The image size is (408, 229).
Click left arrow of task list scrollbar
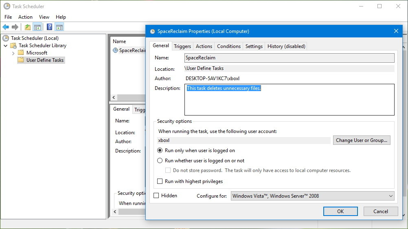114,98
